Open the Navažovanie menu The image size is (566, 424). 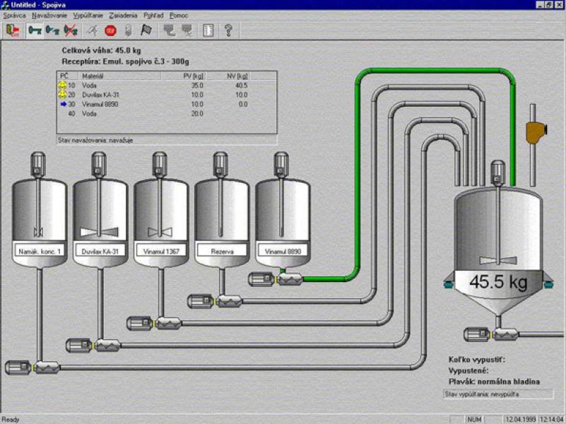49,16
